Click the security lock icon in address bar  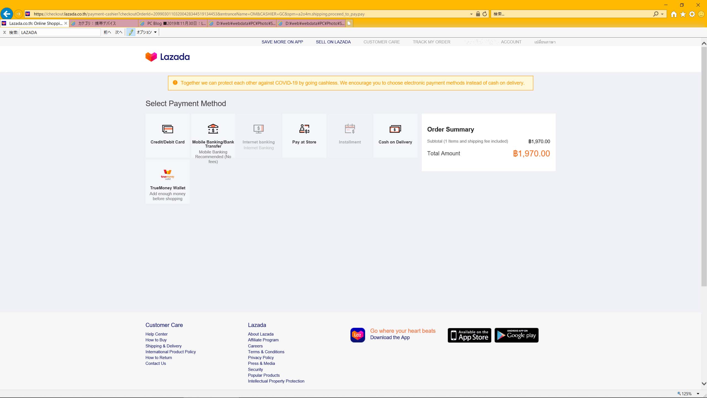pos(478,14)
